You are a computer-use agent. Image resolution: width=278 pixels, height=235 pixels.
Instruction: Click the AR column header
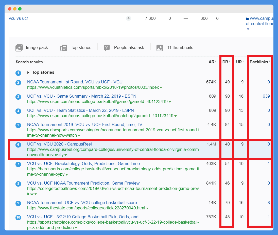click(x=212, y=62)
